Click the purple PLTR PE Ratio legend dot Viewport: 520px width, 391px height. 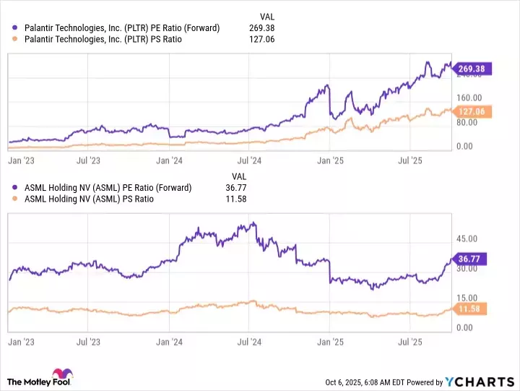16,28
